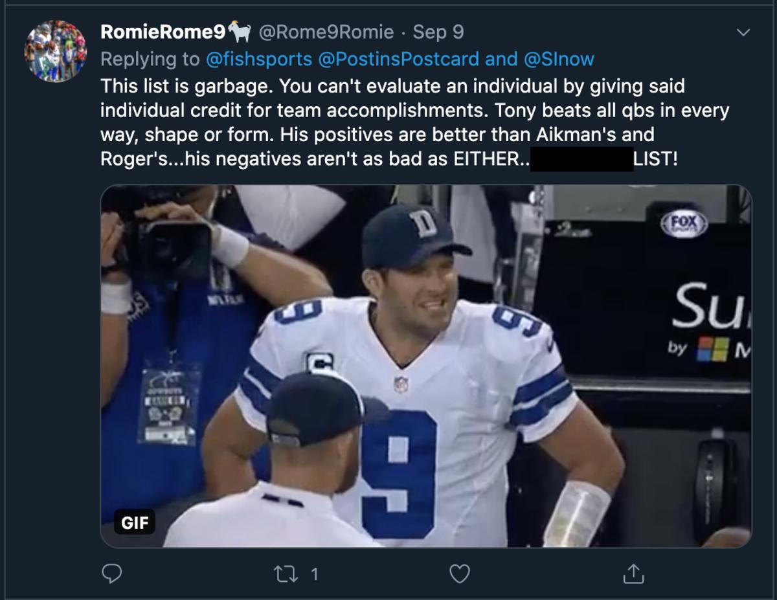Click the Microsoft logo in the GIF
Viewport: 777px width, 600px height.
(710, 350)
